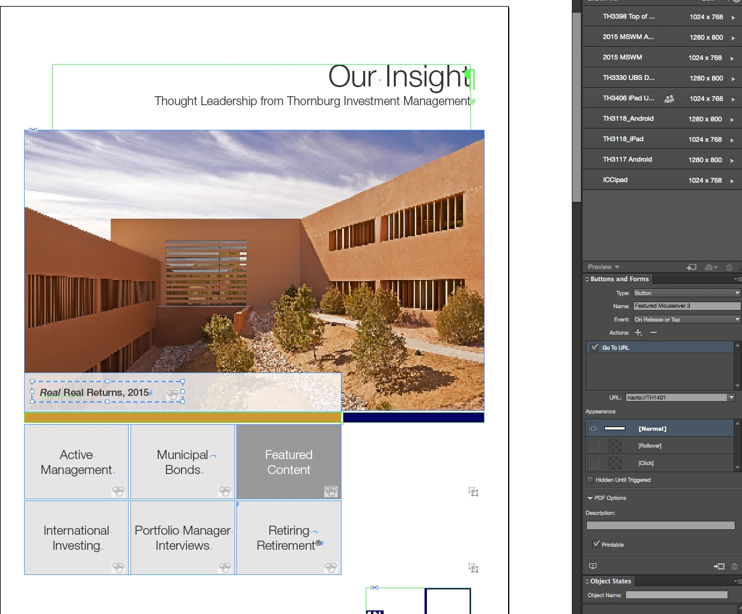Screen dimensions: 742x614
Task: Select the International Investing button tile
Action: click(76, 538)
